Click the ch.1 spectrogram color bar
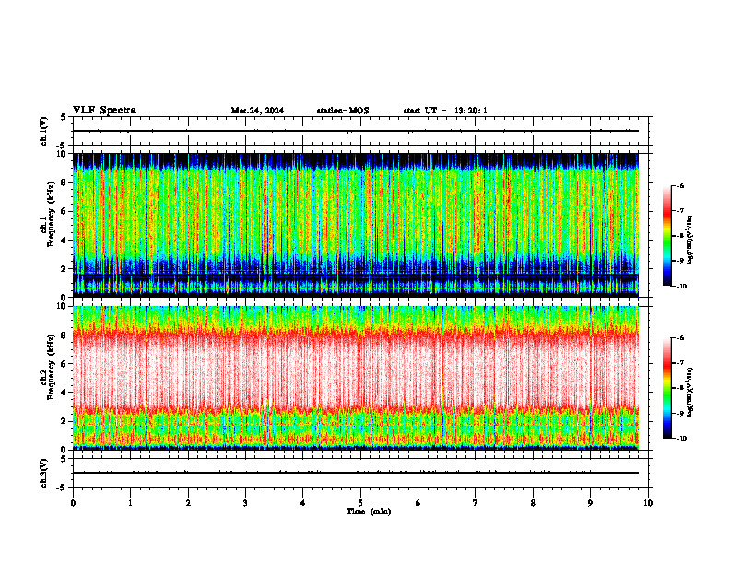The image size is (730, 564). (666, 236)
